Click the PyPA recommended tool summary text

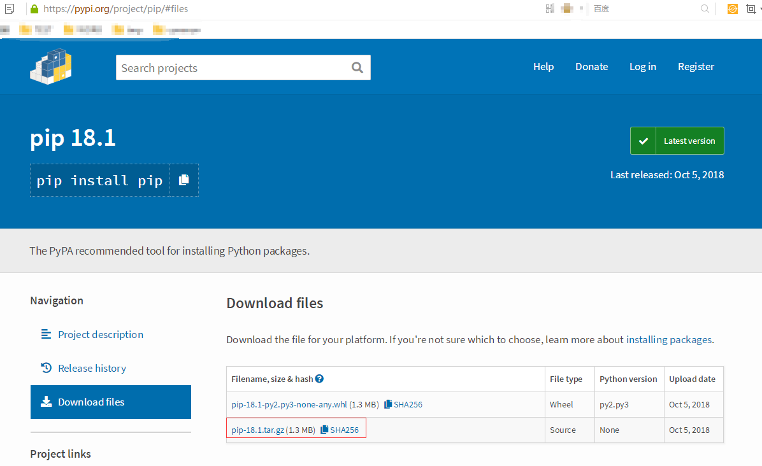(169, 251)
